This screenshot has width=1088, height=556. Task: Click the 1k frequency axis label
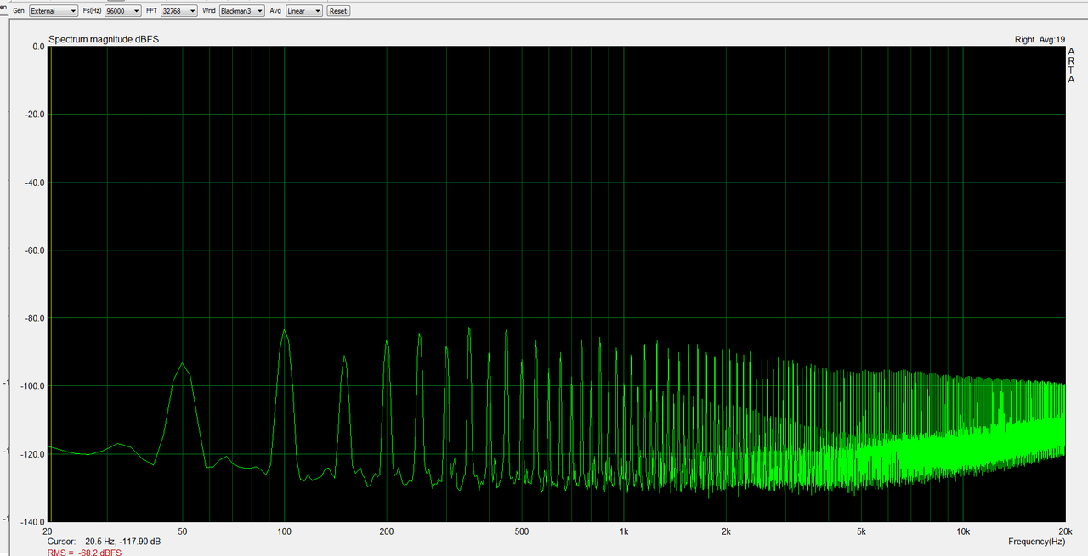point(624,531)
